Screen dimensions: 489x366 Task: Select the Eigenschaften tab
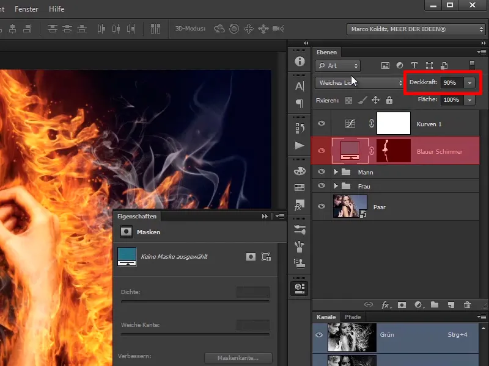(137, 217)
